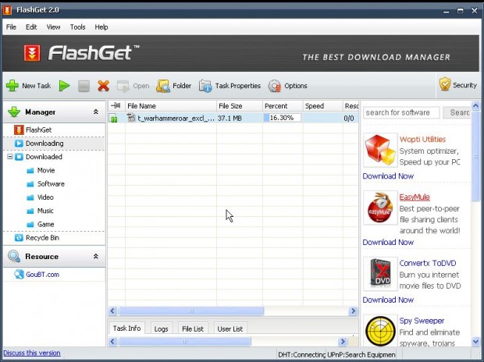Click the ConvertX DVD box thumbnail
Image resolution: width=484 pixels, height=362 pixels.
coord(380,273)
